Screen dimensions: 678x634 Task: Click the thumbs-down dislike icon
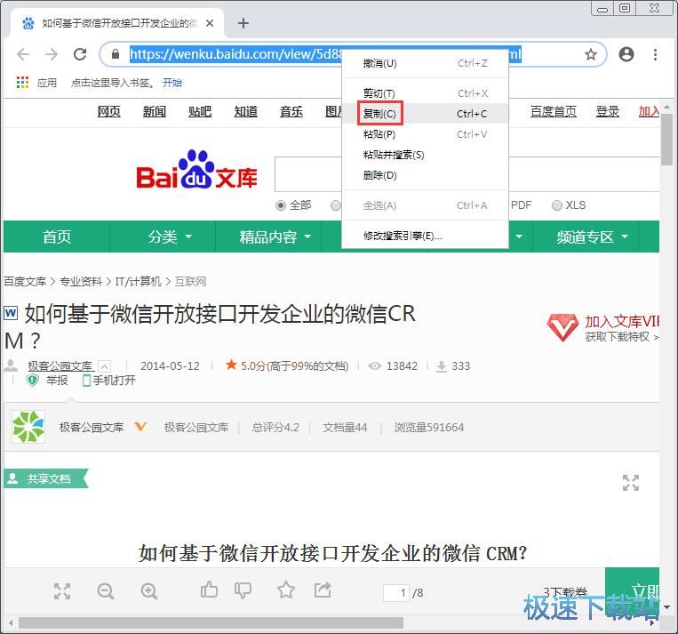243,590
